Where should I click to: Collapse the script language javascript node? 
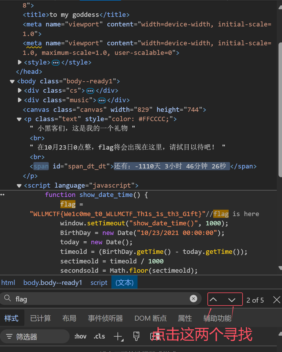(x=19, y=186)
